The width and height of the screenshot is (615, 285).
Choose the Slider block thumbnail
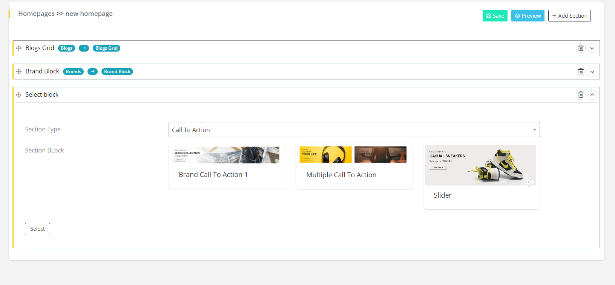(481, 165)
